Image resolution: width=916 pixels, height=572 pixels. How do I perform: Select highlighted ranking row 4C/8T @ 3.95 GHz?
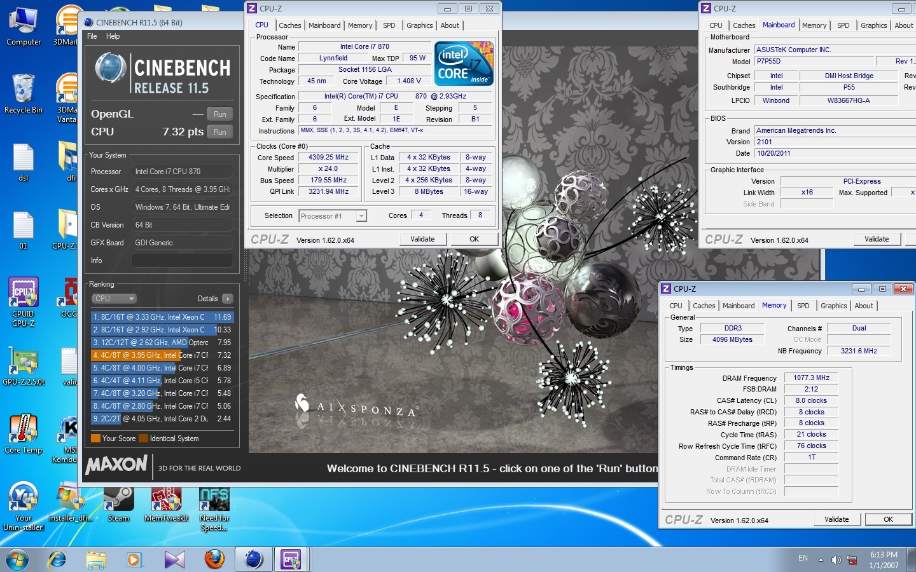(162, 355)
